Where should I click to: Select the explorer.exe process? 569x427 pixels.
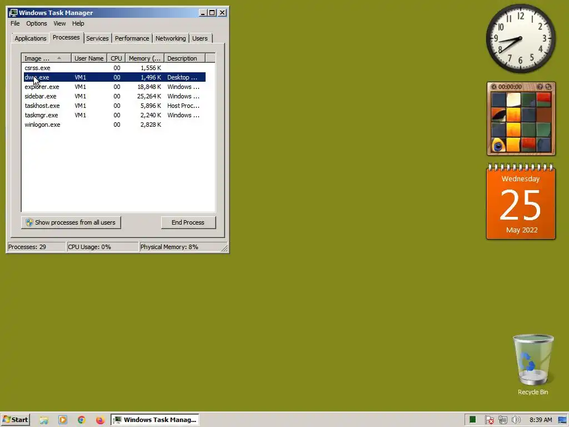click(114, 87)
